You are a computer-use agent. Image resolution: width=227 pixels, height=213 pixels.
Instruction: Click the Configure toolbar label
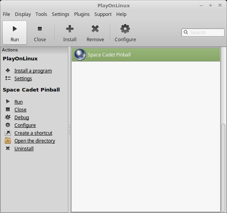tap(125, 40)
